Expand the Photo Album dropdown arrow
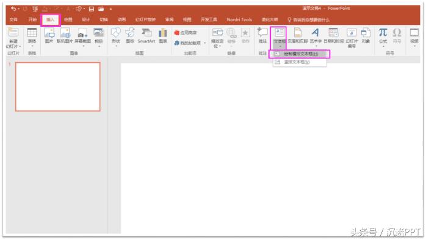This screenshot has width=426, height=240. coord(99,46)
